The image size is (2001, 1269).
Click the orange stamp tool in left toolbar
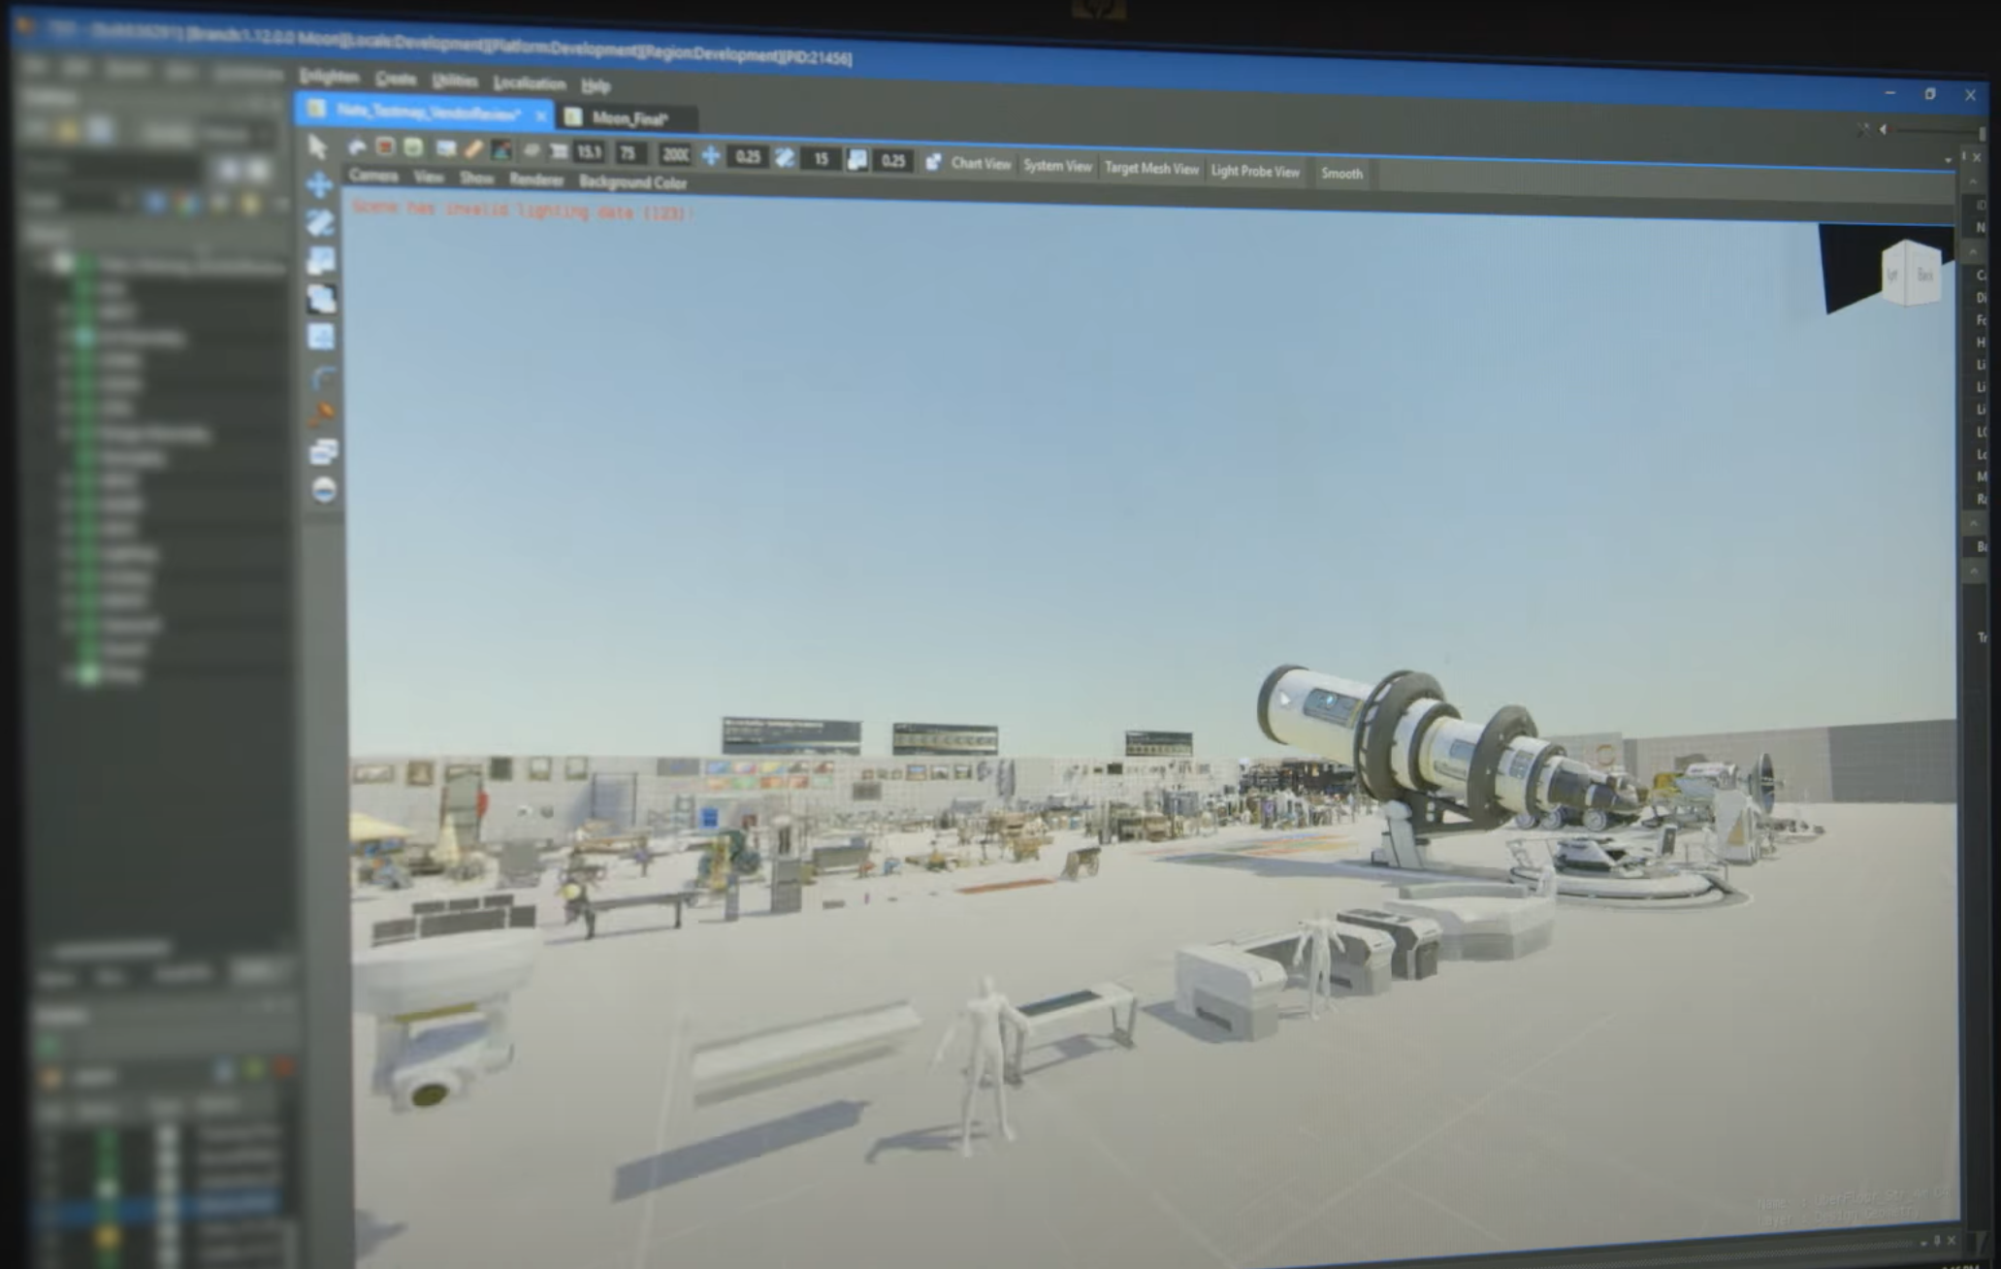point(321,414)
